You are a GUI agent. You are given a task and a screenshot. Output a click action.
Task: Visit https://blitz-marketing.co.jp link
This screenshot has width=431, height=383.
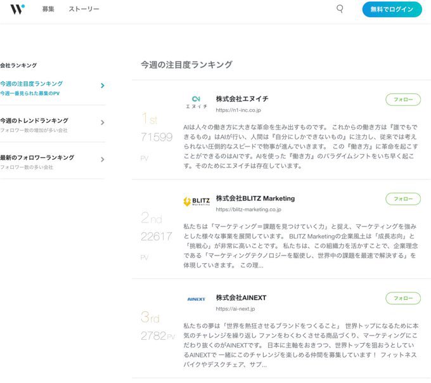tap(248, 209)
